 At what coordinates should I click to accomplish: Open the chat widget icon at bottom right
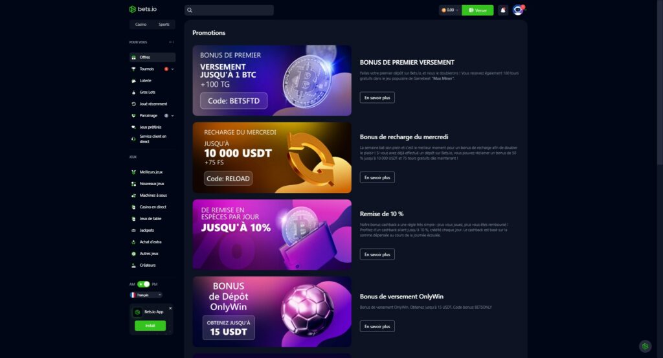point(645,346)
